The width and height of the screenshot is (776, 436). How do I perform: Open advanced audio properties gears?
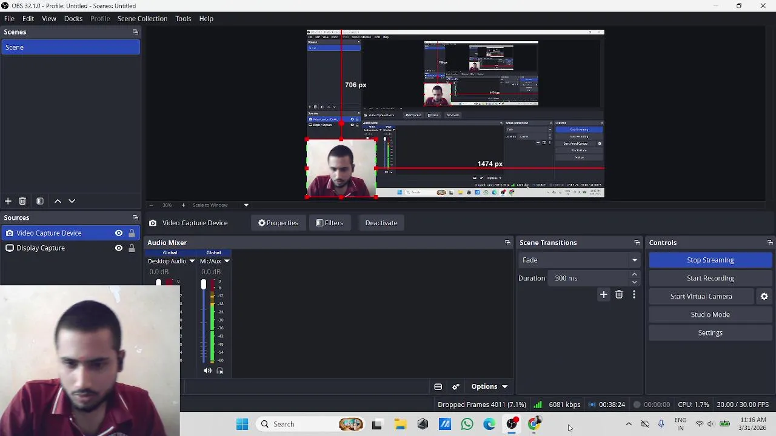coord(456,387)
